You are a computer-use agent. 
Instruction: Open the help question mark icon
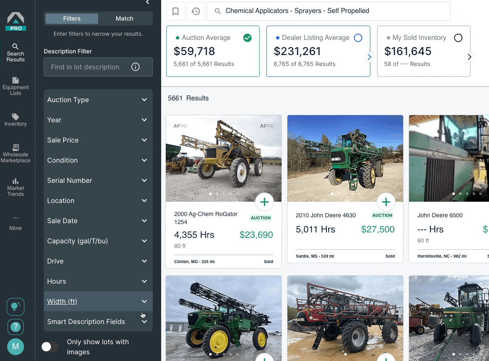pyautogui.click(x=16, y=327)
